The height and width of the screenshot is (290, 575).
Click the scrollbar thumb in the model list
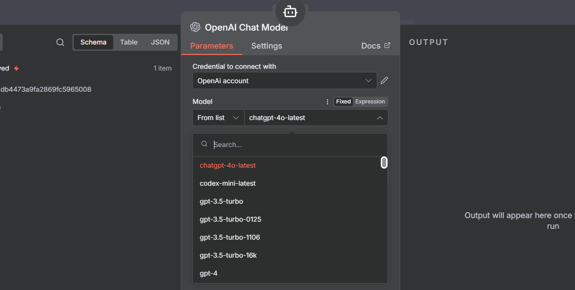click(x=384, y=162)
